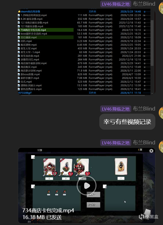Click the file list's vertical scrollbar thumb
The width and height of the screenshot is (163, 225).
152,43
